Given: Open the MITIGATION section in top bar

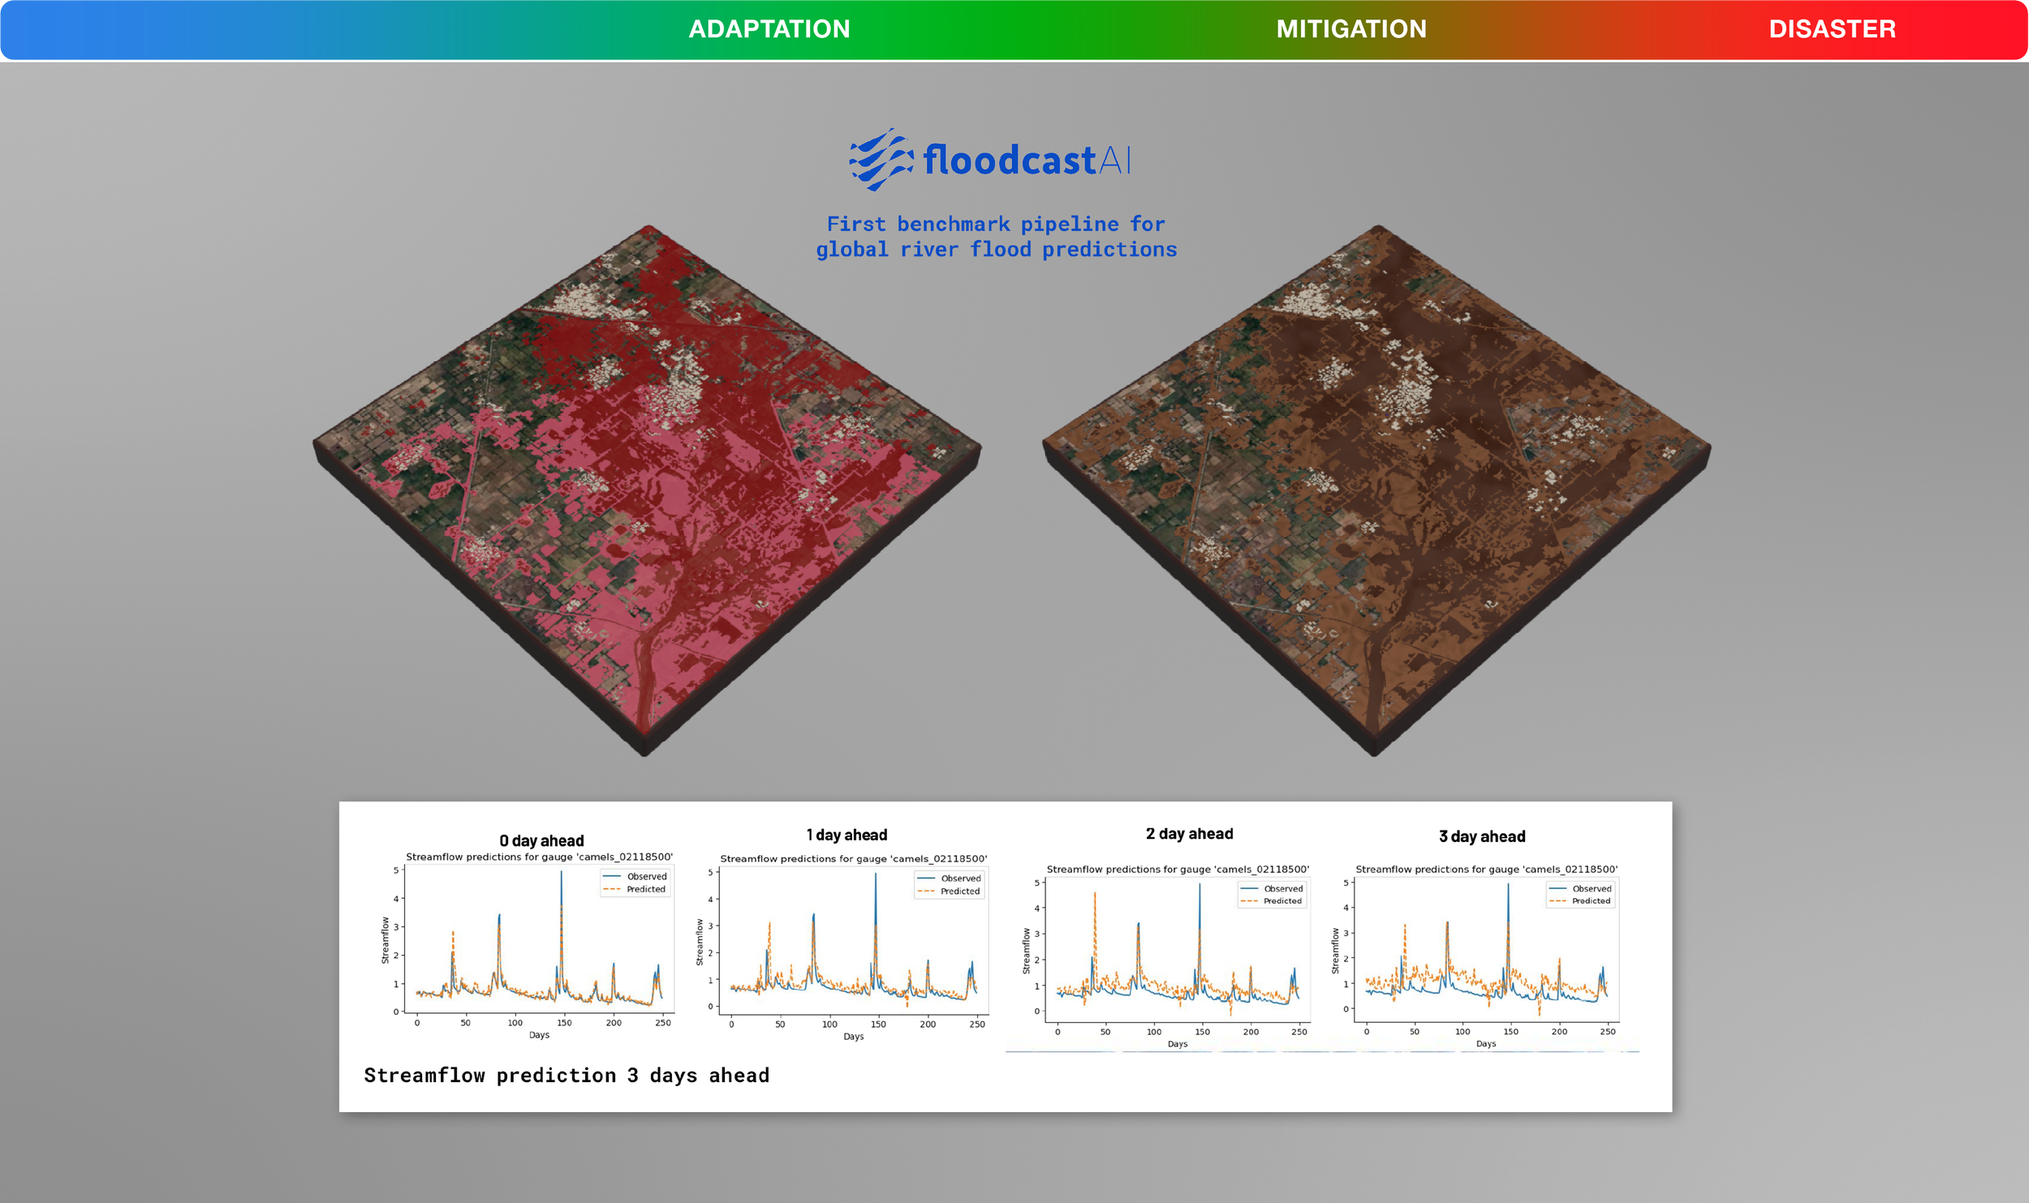Looking at the screenshot, I should tap(1351, 29).
